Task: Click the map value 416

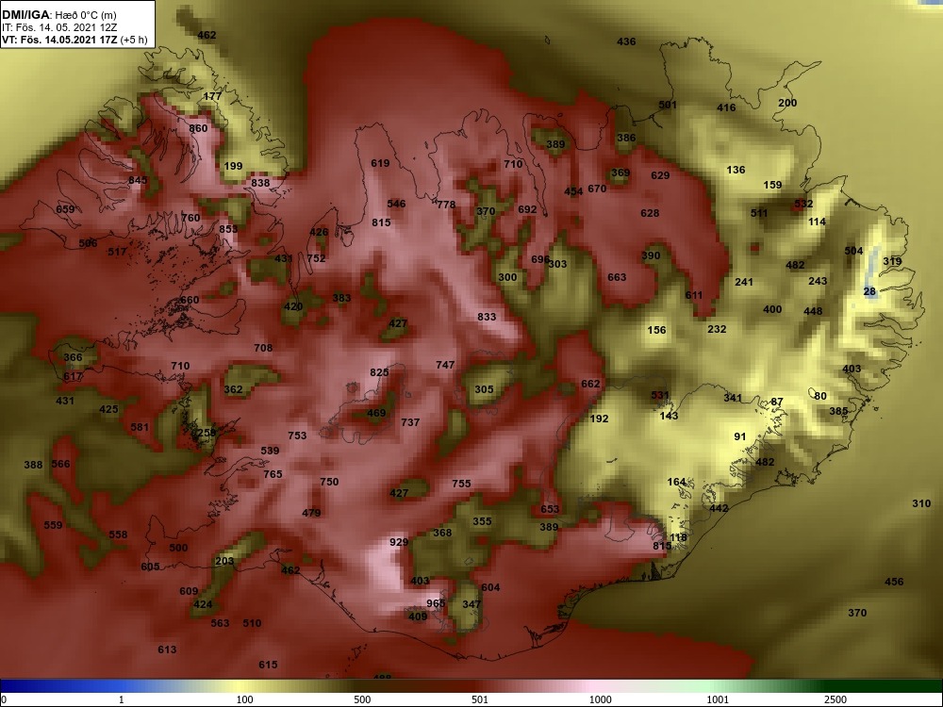Action: click(726, 107)
